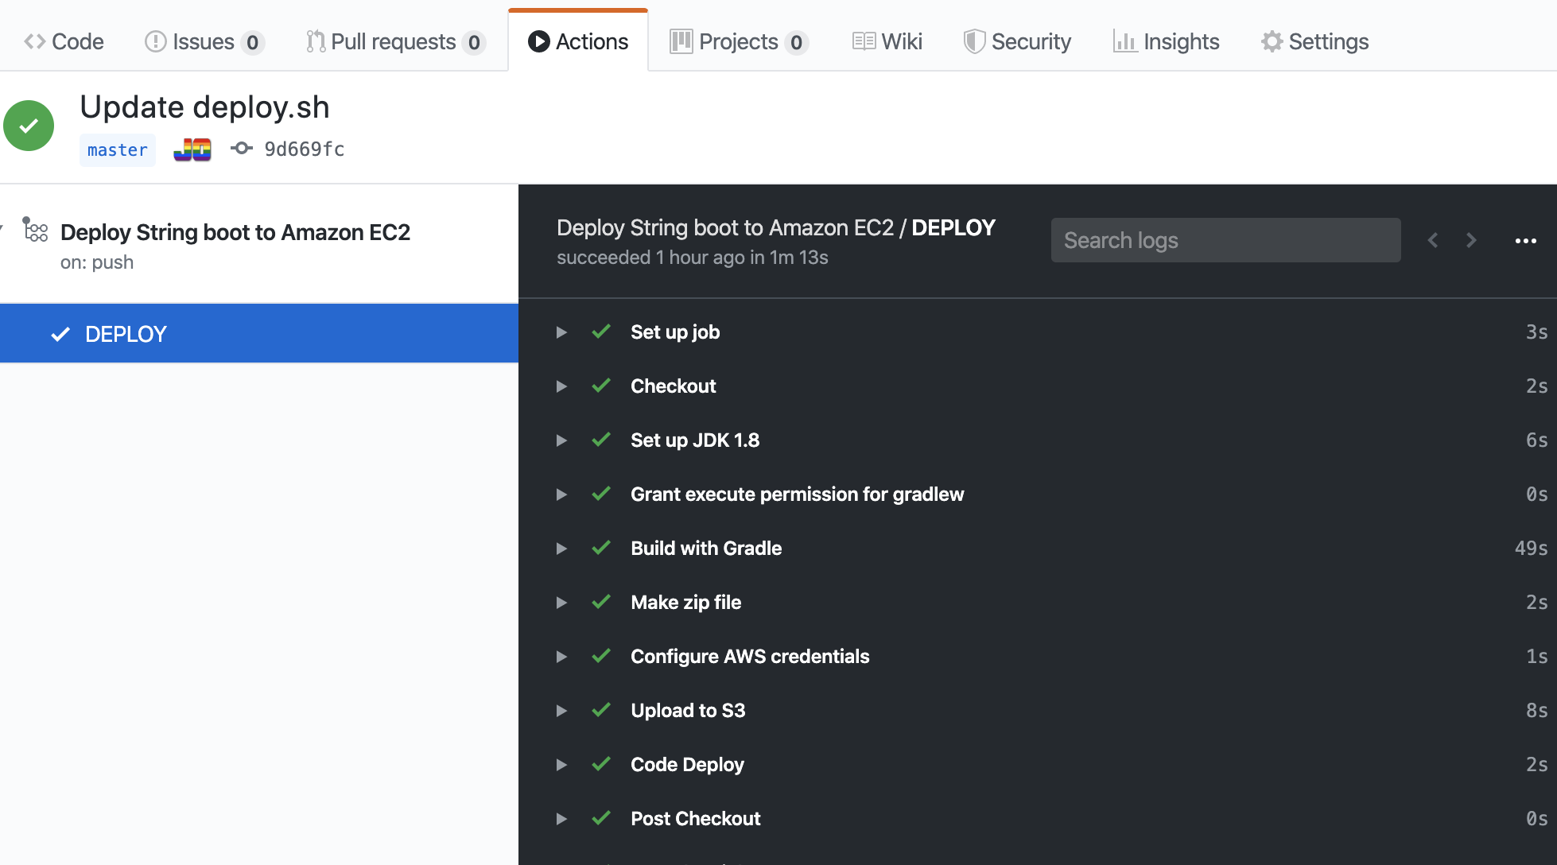Click the green workflow success status icon
Screen dimensions: 1557x865
click(x=29, y=126)
